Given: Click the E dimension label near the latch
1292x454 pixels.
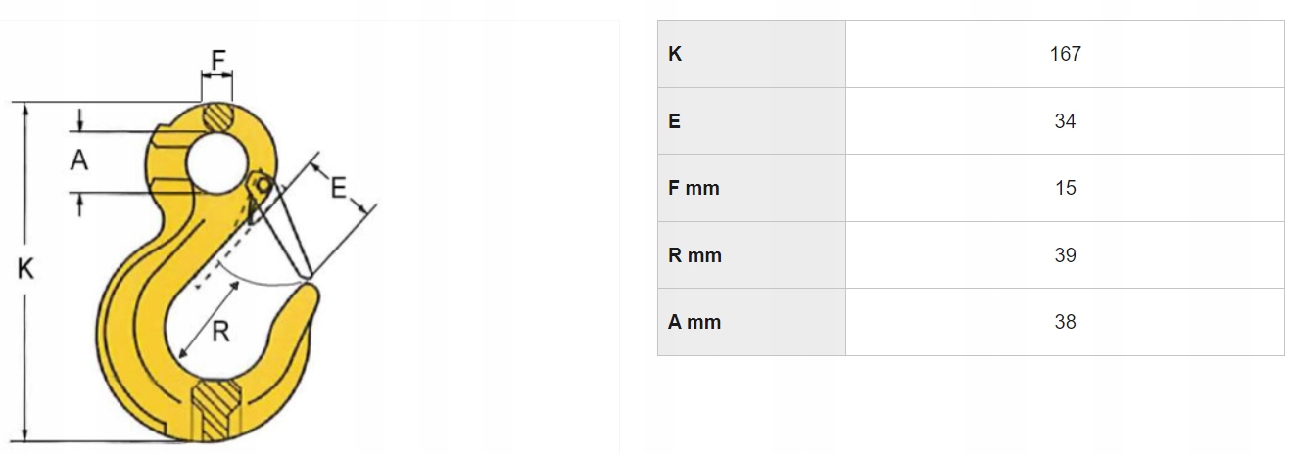Looking at the screenshot, I should 339,186.
